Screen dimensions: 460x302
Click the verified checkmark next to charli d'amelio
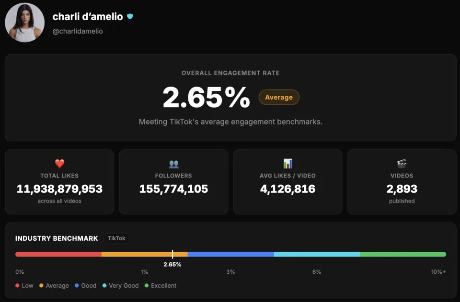tap(130, 16)
